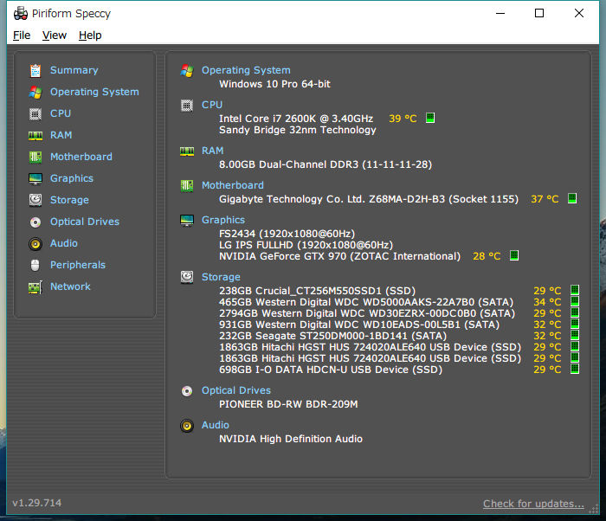Click the Check for updates link
The width and height of the screenshot is (606, 521).
(533, 504)
